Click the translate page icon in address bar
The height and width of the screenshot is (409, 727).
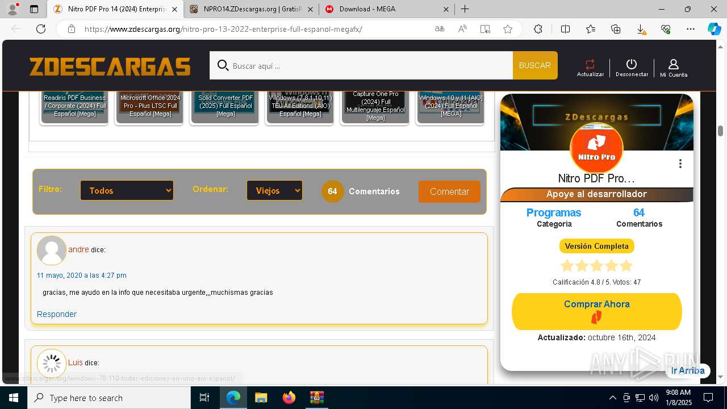pos(440,29)
